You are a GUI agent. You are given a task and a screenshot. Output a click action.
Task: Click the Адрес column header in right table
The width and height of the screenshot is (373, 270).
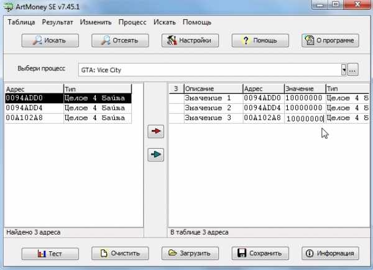tap(264, 89)
